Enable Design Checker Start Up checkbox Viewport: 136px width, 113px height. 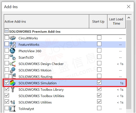click(99, 63)
